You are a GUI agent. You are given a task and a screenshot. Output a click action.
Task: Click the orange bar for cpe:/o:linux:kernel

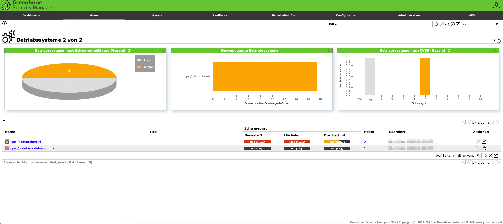tap(265, 76)
